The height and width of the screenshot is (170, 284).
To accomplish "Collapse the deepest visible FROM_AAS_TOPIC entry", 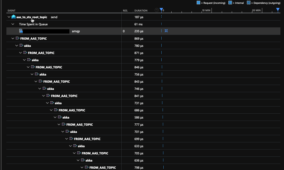I will click(x=82, y=167).
